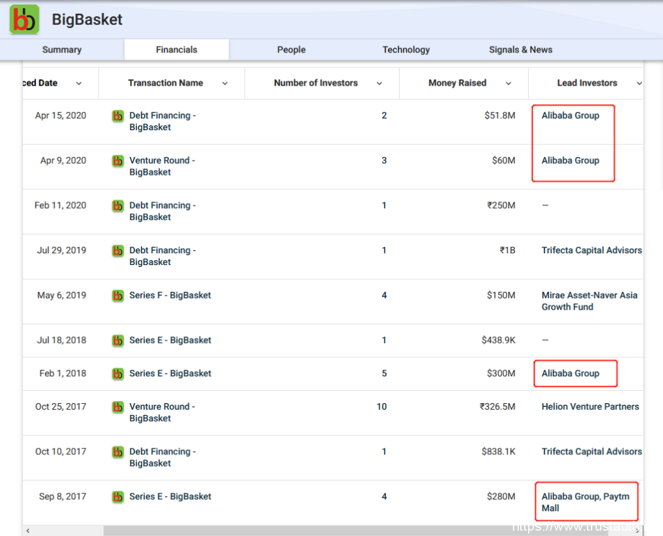
Task: Click the horizontal scrollbar left arrow
Action: [x=28, y=531]
